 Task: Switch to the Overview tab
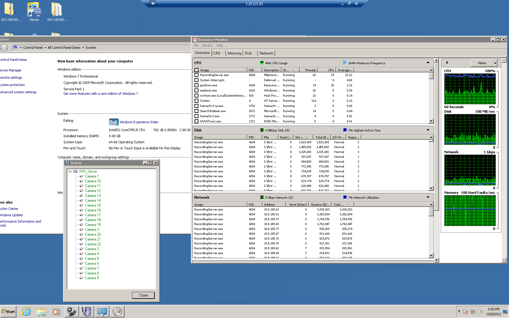click(x=202, y=53)
